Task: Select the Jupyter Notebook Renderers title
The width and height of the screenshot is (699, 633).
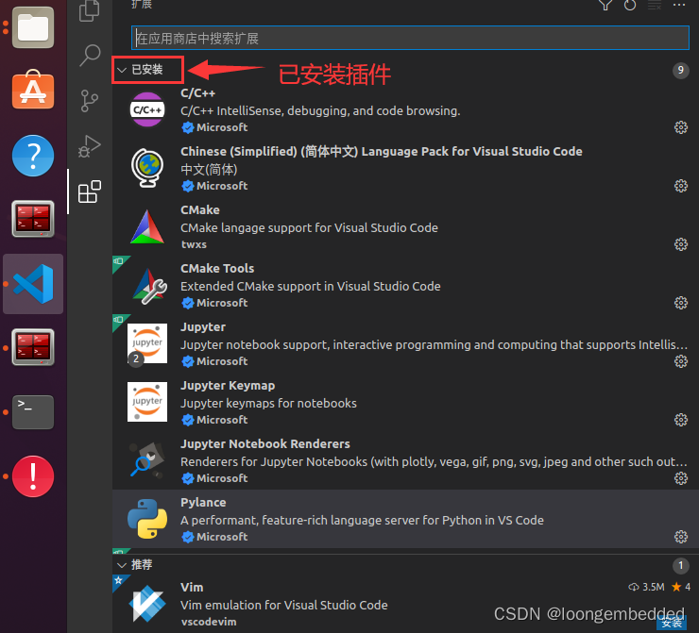Action: tap(265, 443)
